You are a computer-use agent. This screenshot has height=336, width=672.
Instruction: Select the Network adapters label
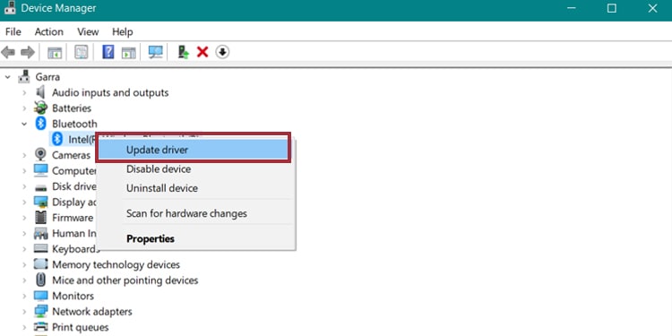pos(92,312)
